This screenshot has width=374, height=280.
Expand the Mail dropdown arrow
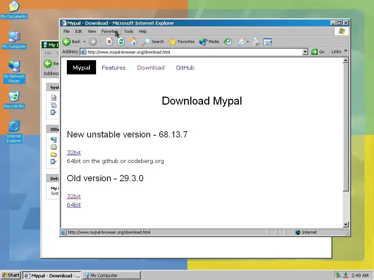248,42
